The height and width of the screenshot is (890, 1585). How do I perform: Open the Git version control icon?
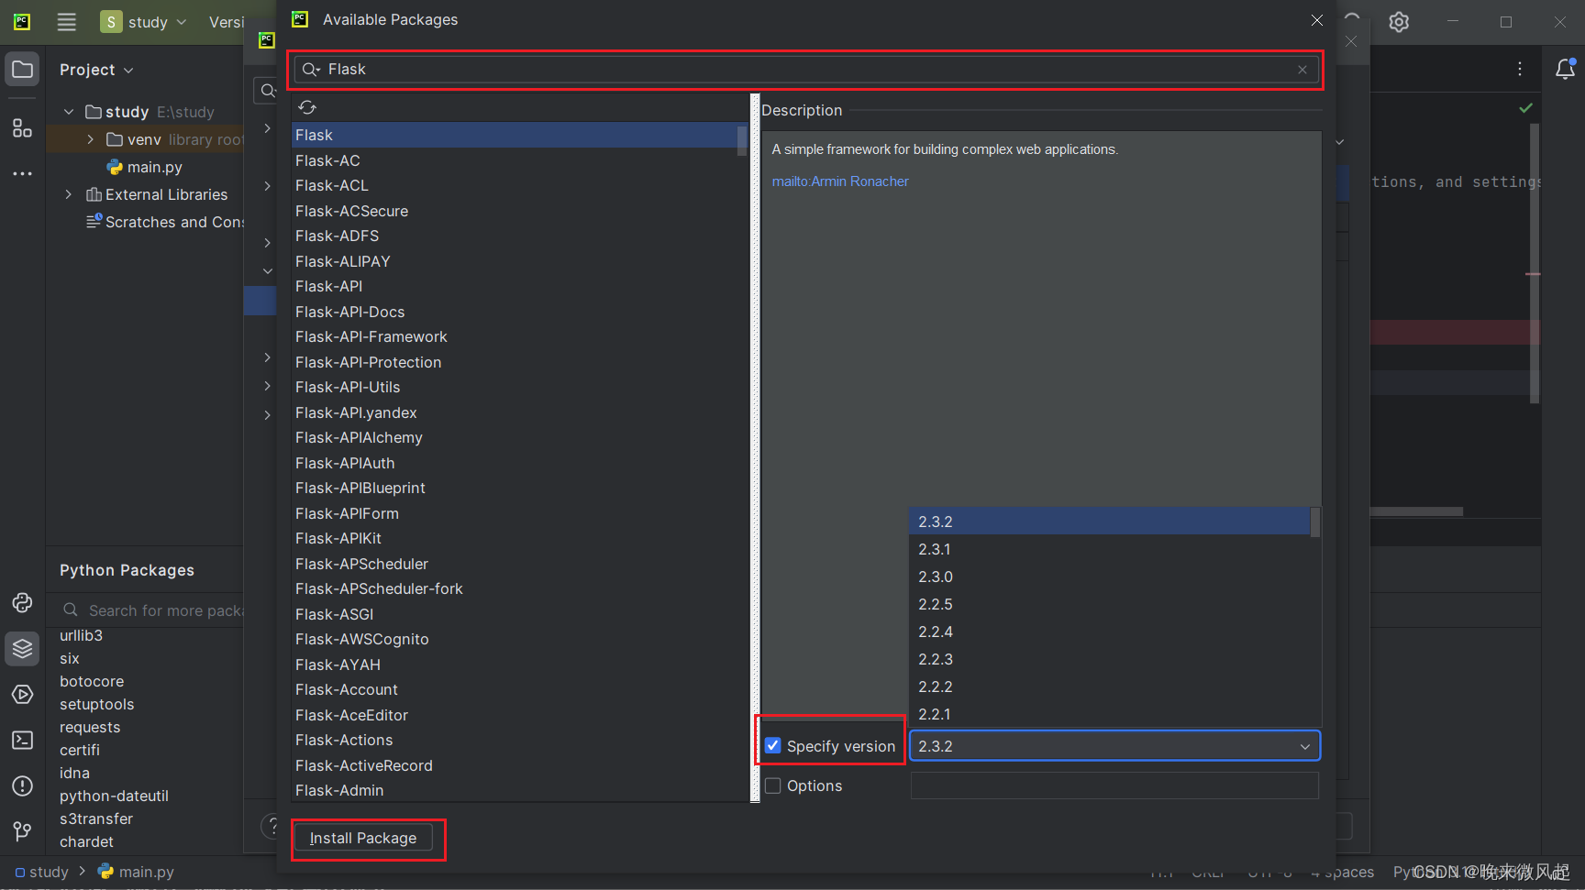click(22, 831)
